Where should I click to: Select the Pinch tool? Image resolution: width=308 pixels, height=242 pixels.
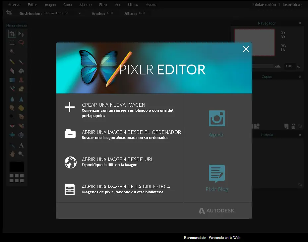coord(21,135)
